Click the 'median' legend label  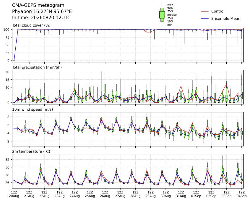[x=172, y=15]
